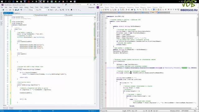Click Record Macro icon in Notepad++ toolbar
Screen dimensions: 199x112
coord(169,10)
